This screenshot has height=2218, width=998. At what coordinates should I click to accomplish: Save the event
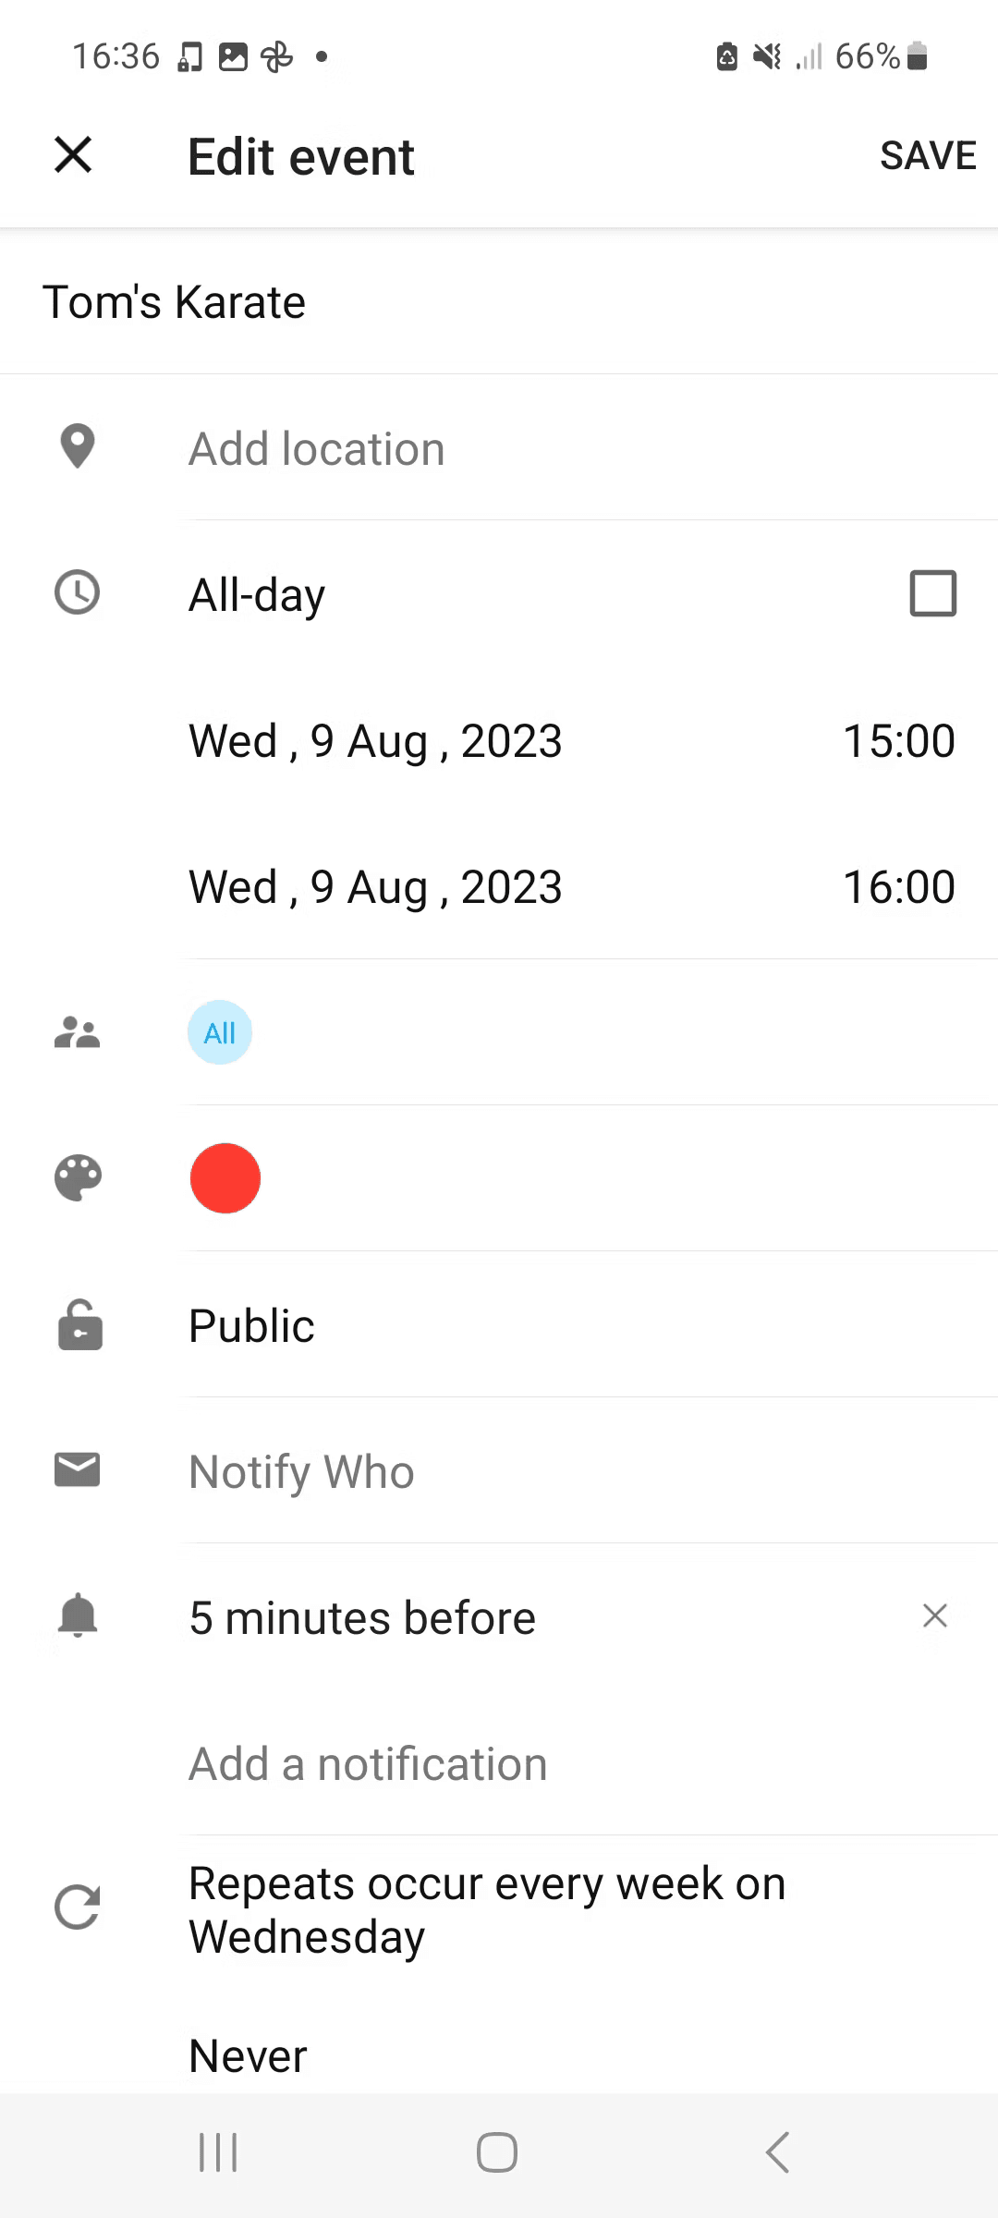(x=927, y=155)
